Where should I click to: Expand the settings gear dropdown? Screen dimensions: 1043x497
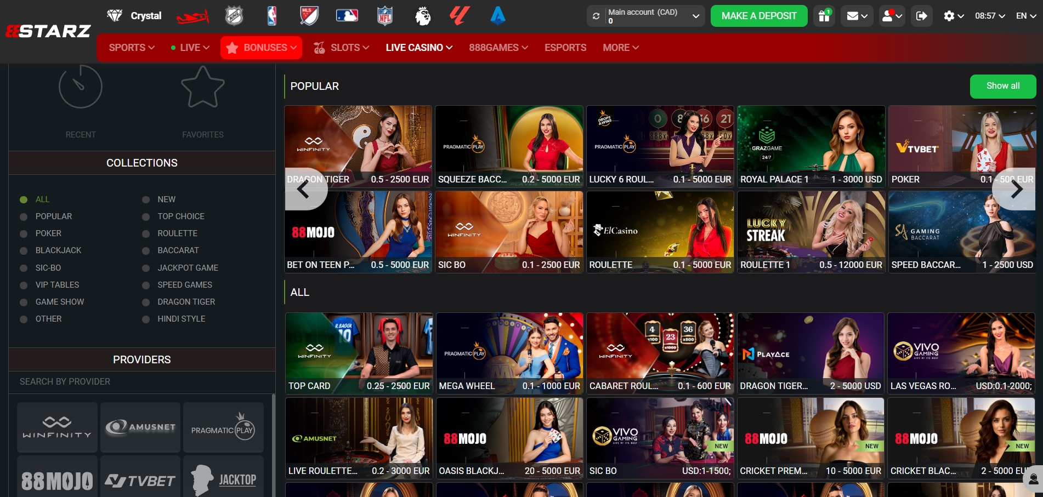pos(953,16)
